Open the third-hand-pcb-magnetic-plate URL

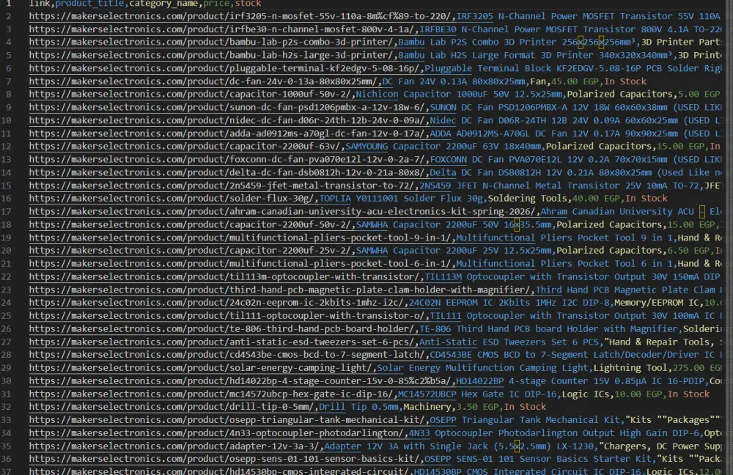click(x=281, y=290)
